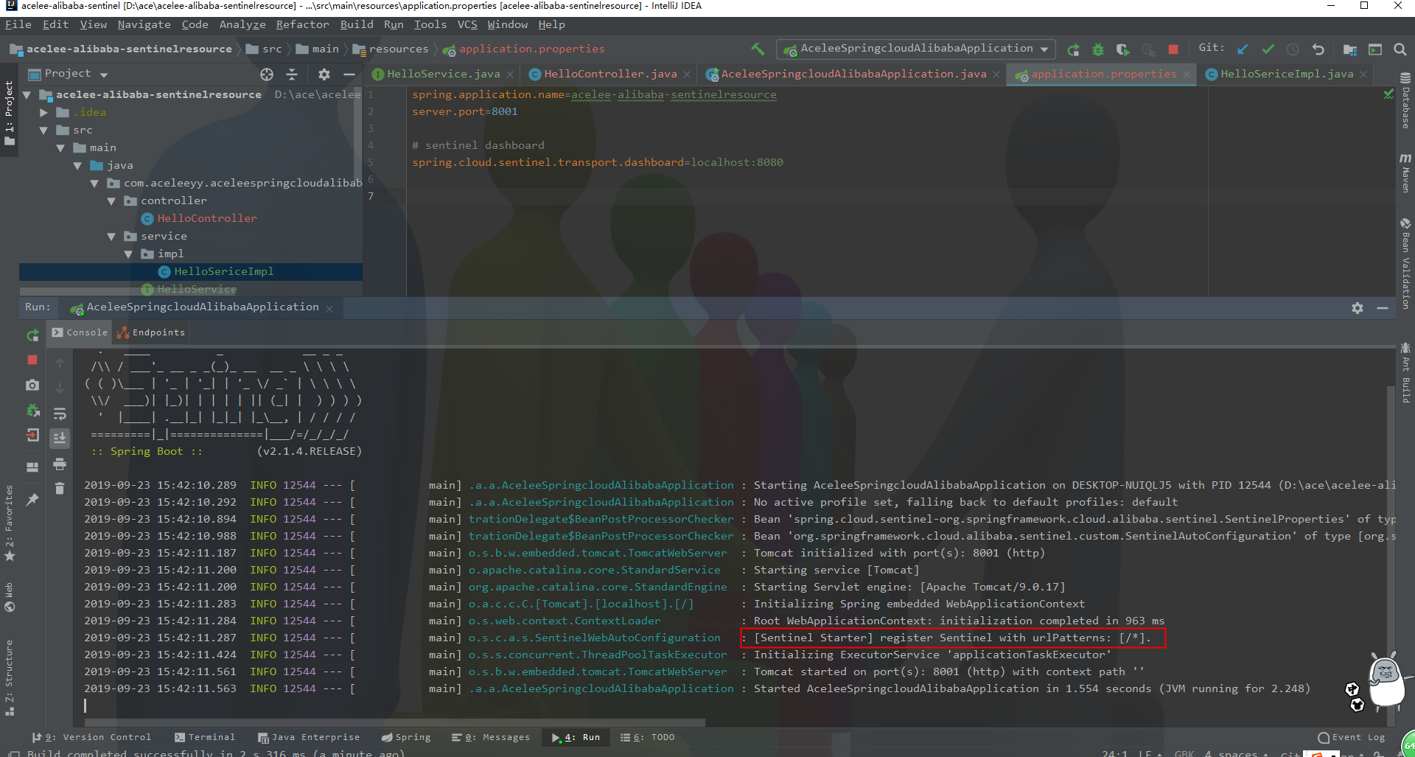This screenshot has width=1415, height=757.
Task: Collapse the controller package
Action: pos(111,200)
